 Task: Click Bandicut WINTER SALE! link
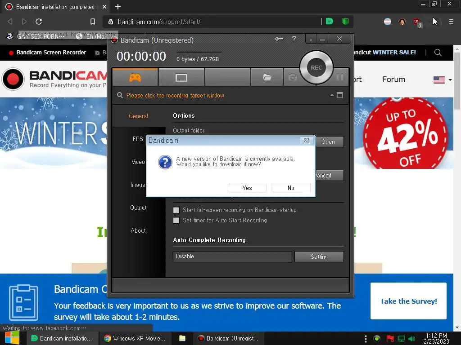pyautogui.click(x=385, y=53)
